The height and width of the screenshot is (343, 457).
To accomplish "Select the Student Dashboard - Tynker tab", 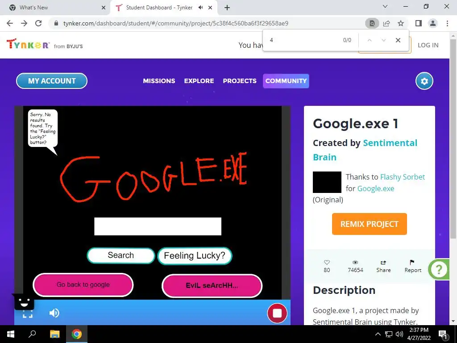I will pyautogui.click(x=159, y=8).
